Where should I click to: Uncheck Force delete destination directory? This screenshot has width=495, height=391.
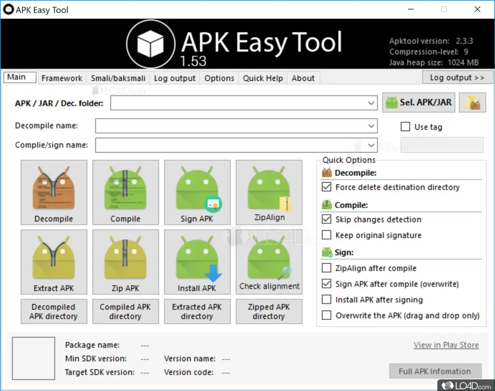pos(326,187)
